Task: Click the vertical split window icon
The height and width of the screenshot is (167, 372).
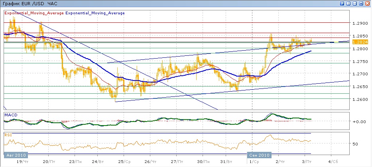Action: tap(348, 3)
